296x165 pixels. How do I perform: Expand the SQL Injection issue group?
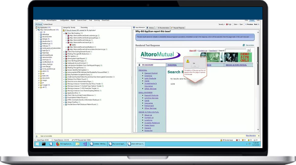[64, 56]
